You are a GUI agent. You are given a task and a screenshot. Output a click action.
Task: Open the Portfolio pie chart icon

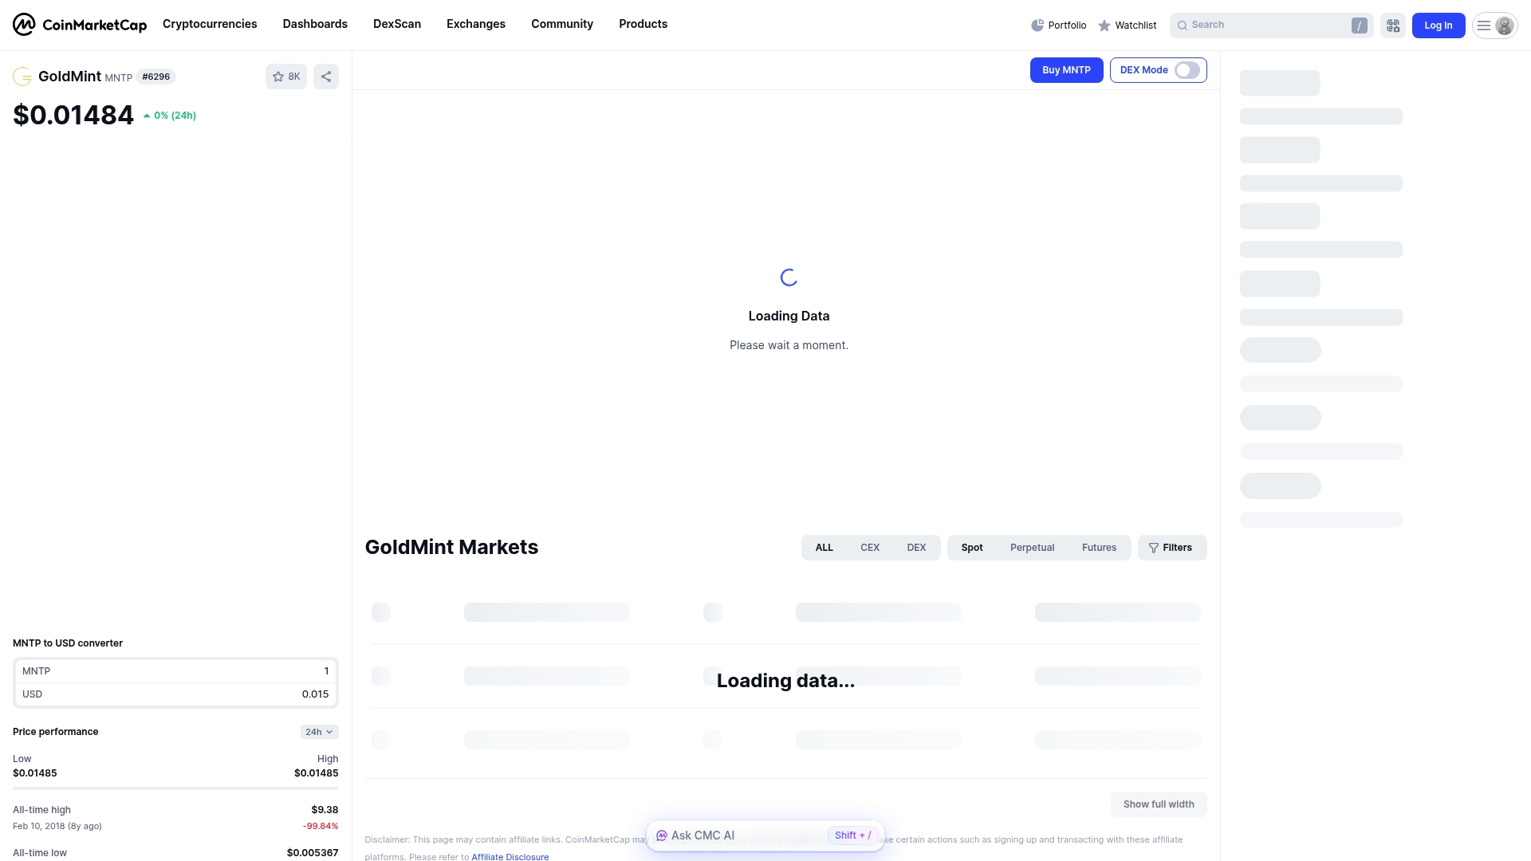pos(1037,25)
